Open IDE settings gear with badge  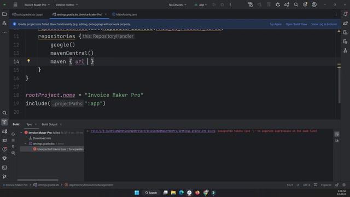pos(305,5)
